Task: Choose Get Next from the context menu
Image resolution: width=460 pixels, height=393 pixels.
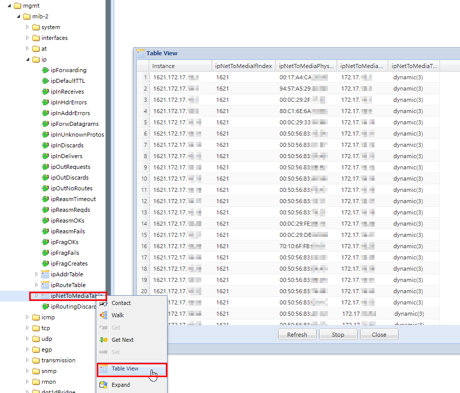Action: (x=123, y=340)
